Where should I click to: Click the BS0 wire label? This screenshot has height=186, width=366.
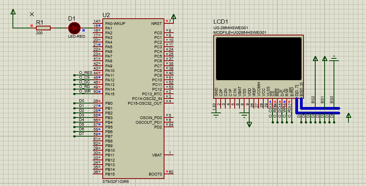[x=332, y=100]
